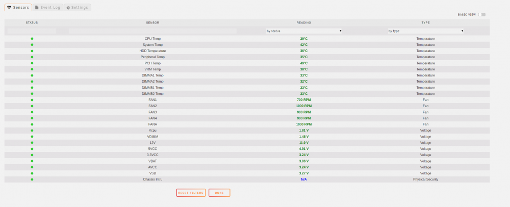Open the 'by status' reading filter dropdown
The height and width of the screenshot is (207, 510).
304,31
